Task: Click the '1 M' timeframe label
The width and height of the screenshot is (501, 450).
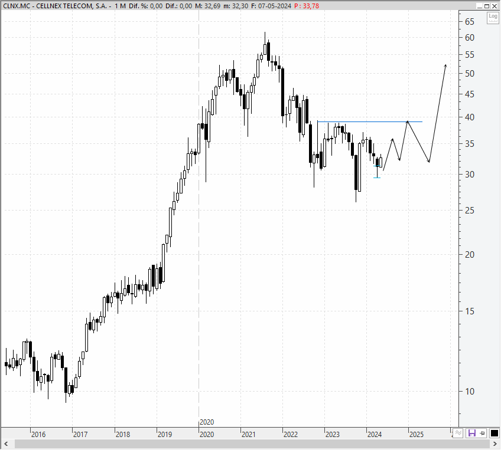Action: (x=120, y=6)
